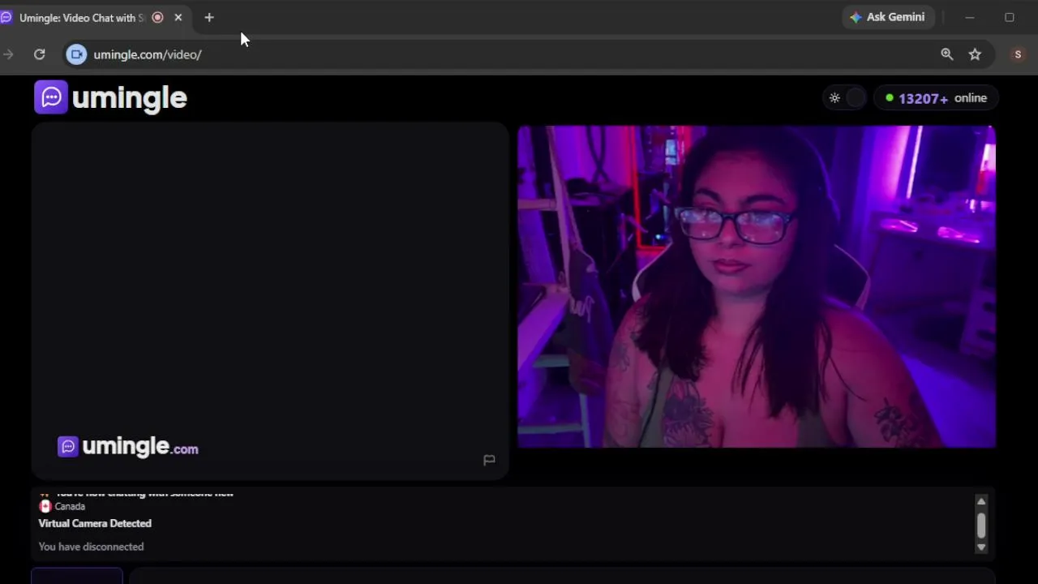Viewport: 1038px width, 584px height.
Task: Open the camera site-info icon in address bar
Action: (x=76, y=54)
